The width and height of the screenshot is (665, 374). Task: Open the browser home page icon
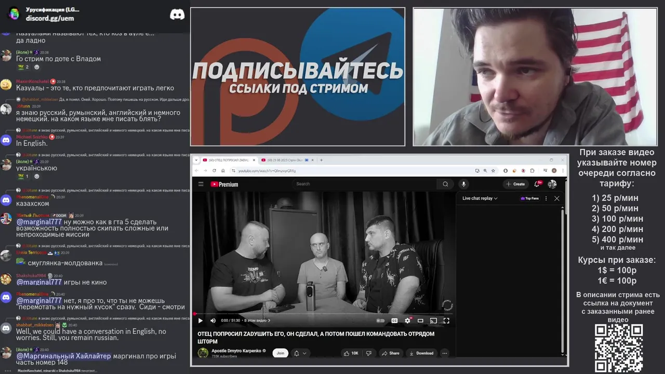(x=223, y=170)
